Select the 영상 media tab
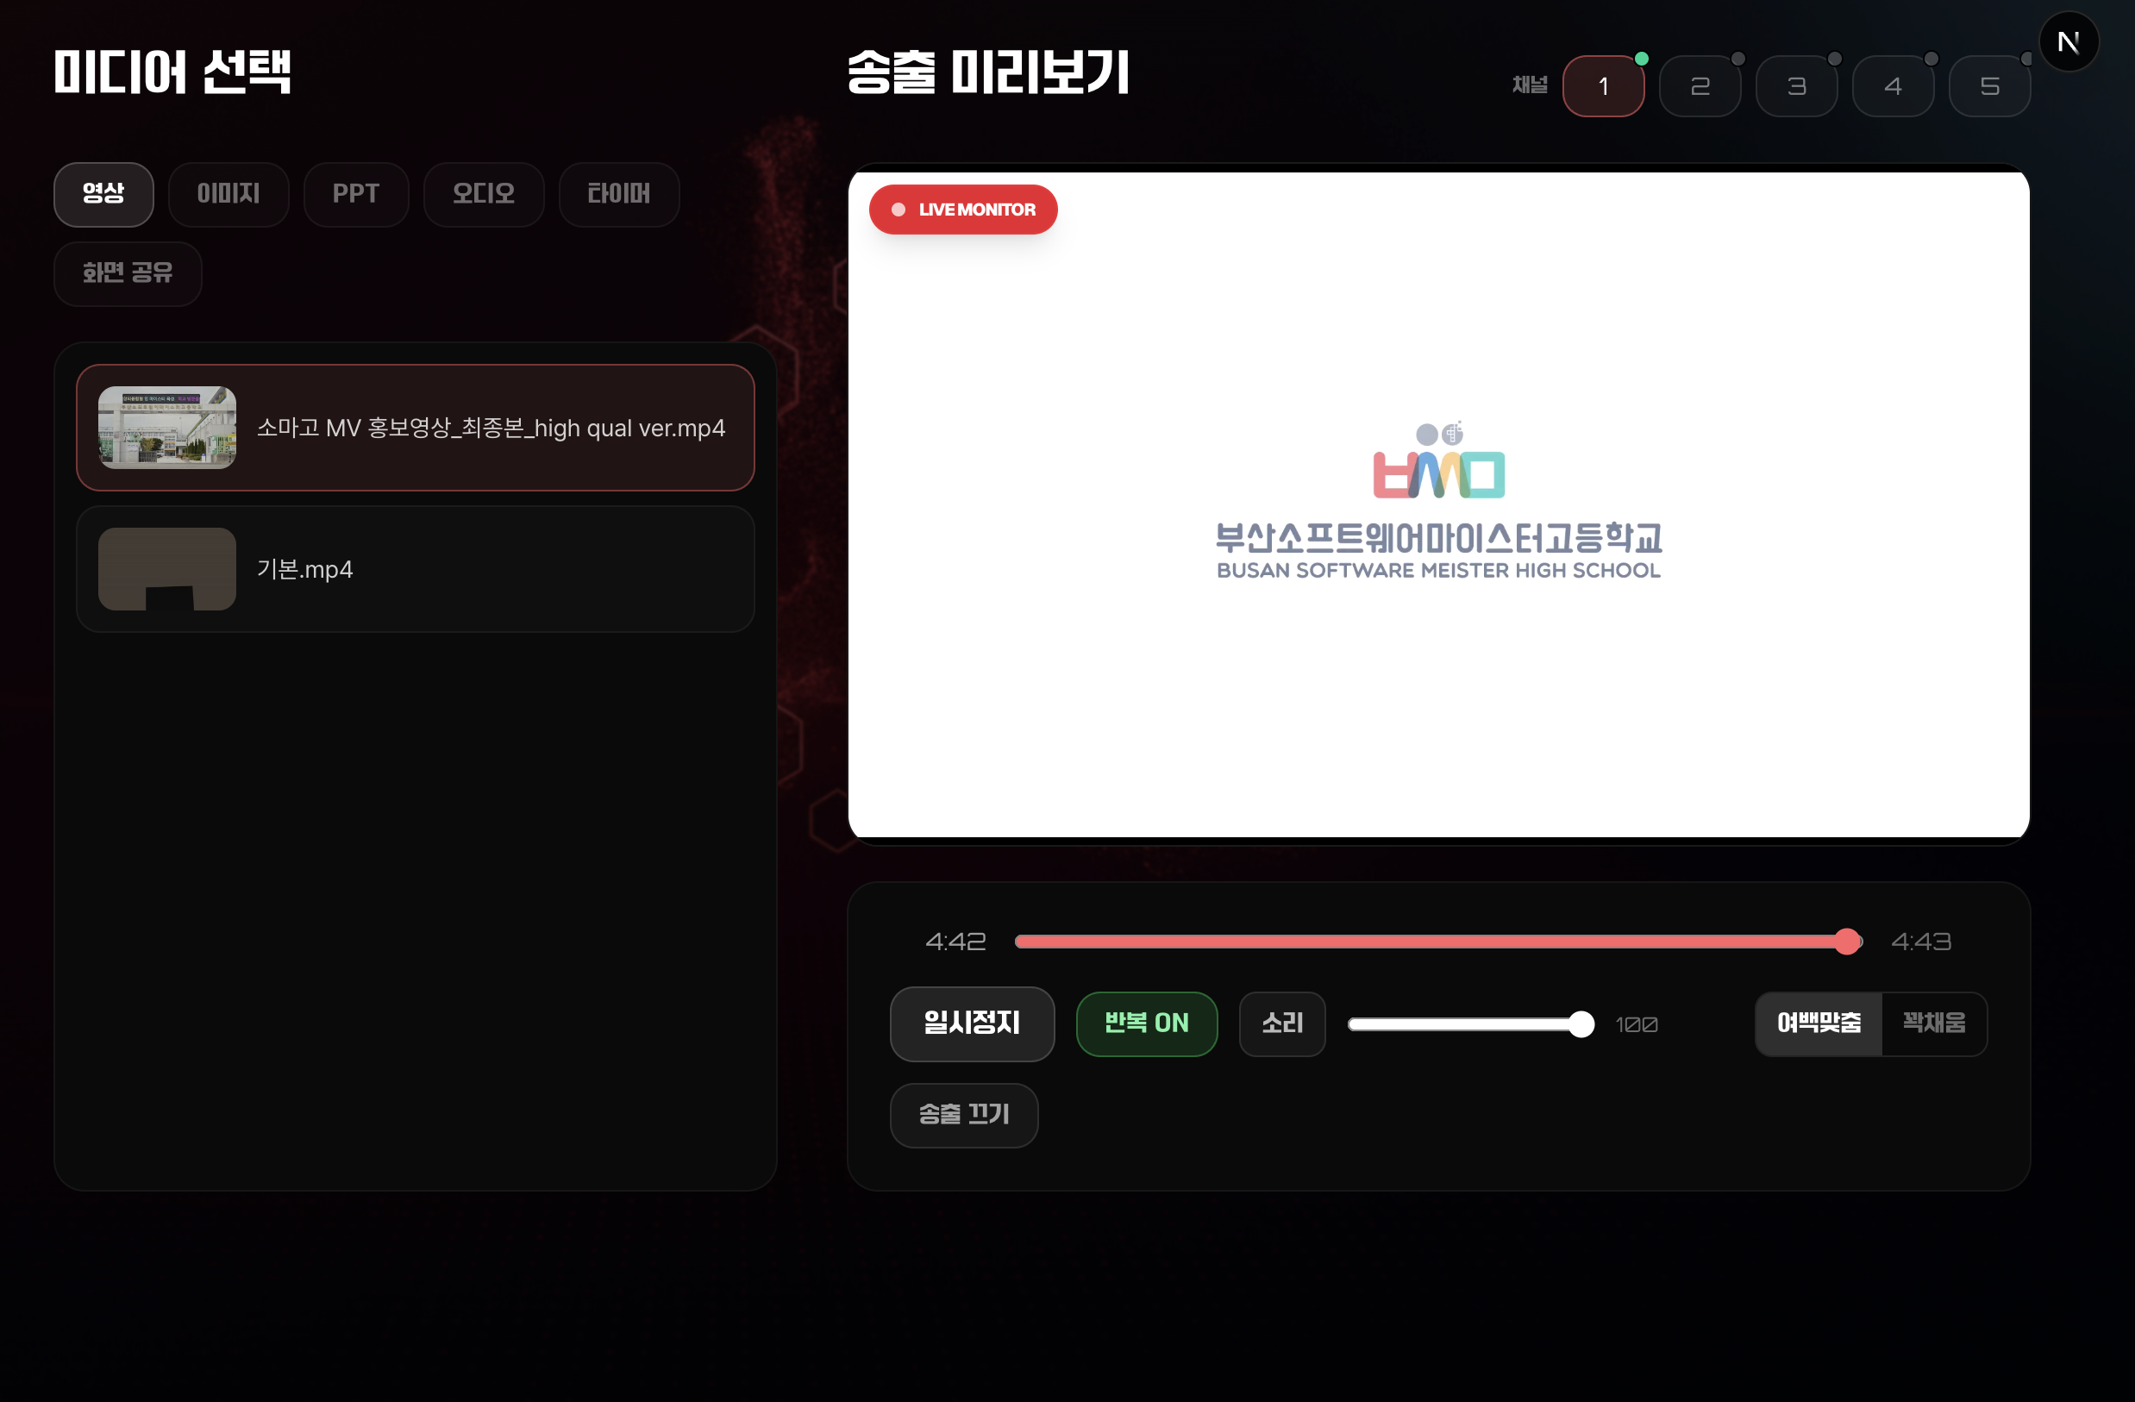The height and width of the screenshot is (1402, 2135). pos(104,194)
